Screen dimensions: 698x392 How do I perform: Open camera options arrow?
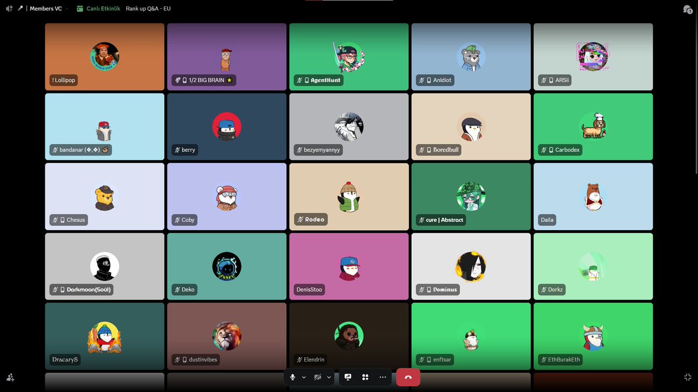329,377
